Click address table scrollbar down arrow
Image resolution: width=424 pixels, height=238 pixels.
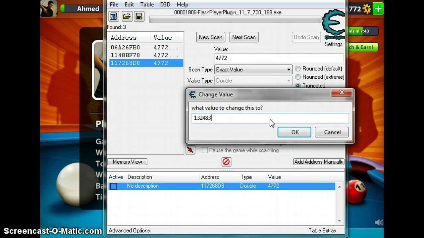point(339,220)
